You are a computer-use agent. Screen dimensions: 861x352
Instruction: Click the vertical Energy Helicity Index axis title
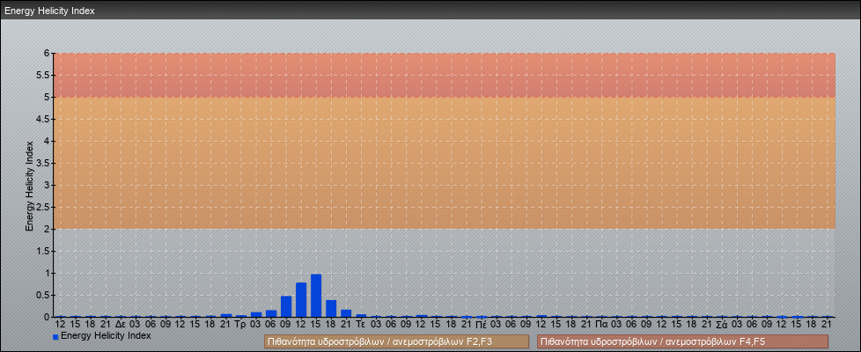29,186
